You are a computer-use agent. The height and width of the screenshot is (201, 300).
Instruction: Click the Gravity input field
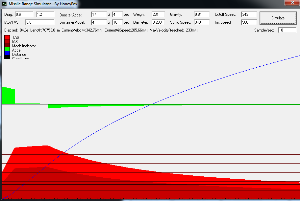point(202,14)
